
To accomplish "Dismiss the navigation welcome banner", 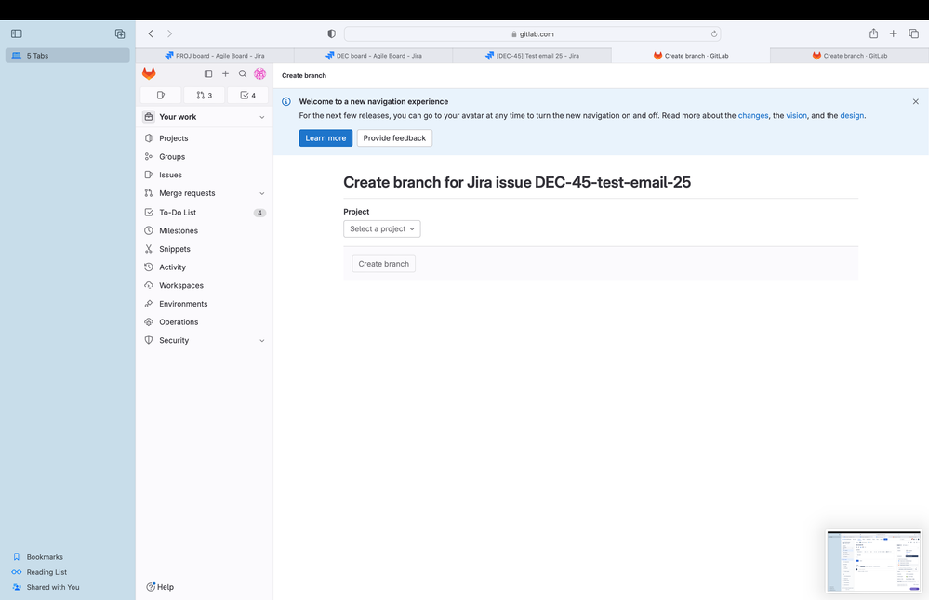I will pos(915,102).
